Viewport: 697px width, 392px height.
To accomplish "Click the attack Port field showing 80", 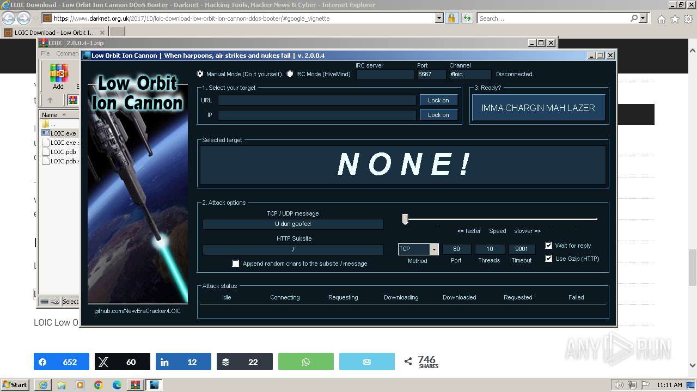I will (456, 249).
